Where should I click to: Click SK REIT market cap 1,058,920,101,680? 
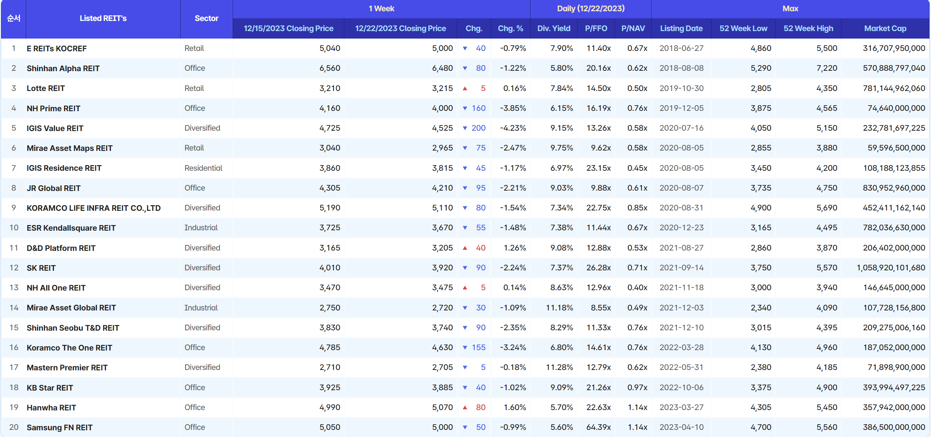point(891,268)
